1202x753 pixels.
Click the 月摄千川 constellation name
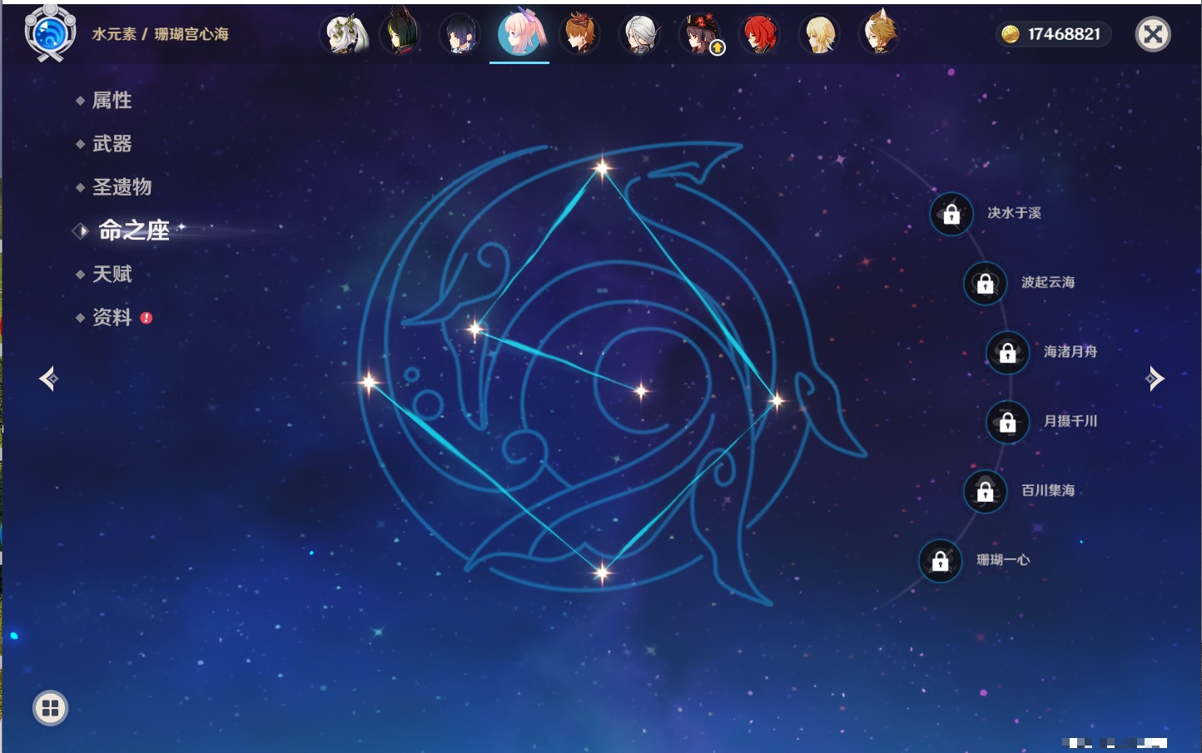[1070, 421]
